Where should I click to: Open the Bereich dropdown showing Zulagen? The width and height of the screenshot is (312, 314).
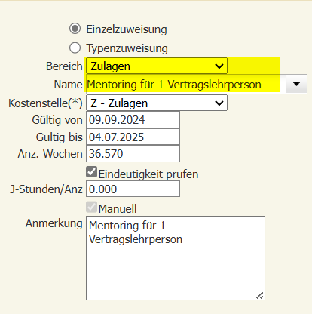(x=157, y=66)
